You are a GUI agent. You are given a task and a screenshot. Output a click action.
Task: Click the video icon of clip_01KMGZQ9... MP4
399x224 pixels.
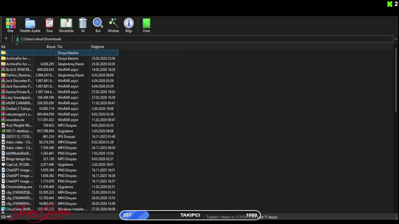3,193
